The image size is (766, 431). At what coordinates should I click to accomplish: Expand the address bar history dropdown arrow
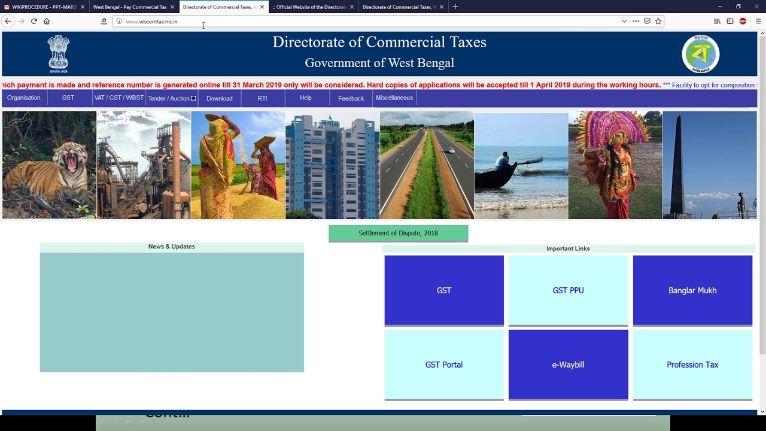(624, 21)
